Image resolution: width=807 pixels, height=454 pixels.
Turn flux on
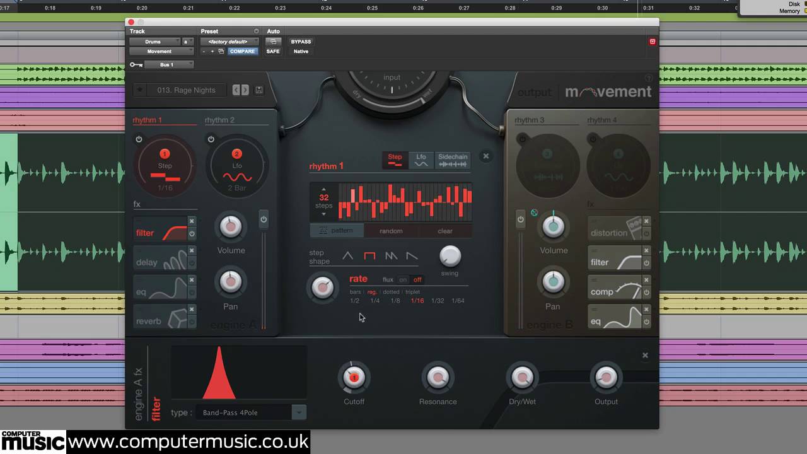[403, 279]
